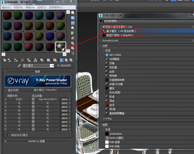194x154 pixels.
Task: Click the Select by Material icon
Action: click(x=73, y=48)
